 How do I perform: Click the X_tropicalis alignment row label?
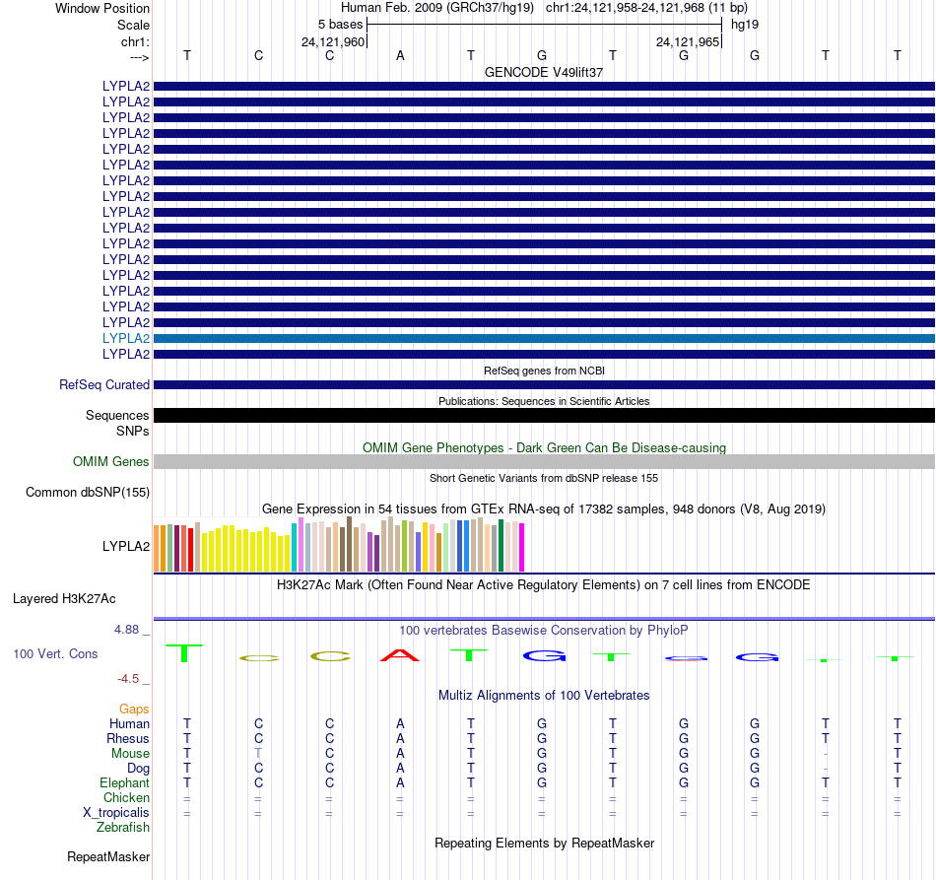(x=116, y=813)
